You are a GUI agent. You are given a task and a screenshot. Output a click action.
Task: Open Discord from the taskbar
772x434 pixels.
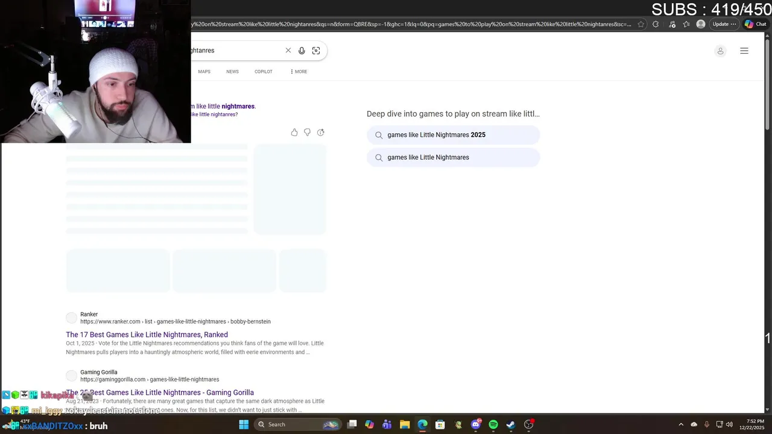(476, 424)
